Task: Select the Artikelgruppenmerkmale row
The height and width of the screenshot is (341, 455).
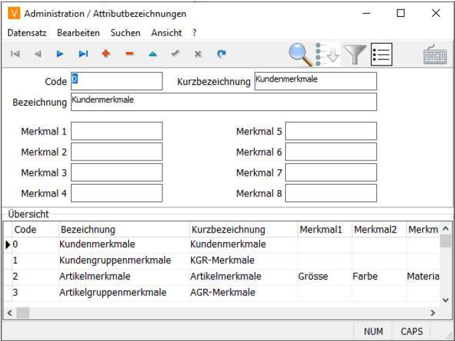Action: click(x=221, y=292)
